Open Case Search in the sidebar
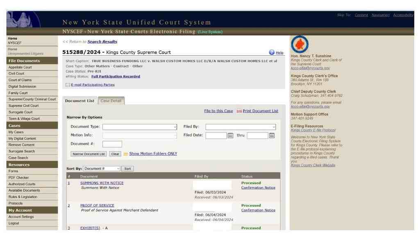The image size is (418, 240). 18,158
